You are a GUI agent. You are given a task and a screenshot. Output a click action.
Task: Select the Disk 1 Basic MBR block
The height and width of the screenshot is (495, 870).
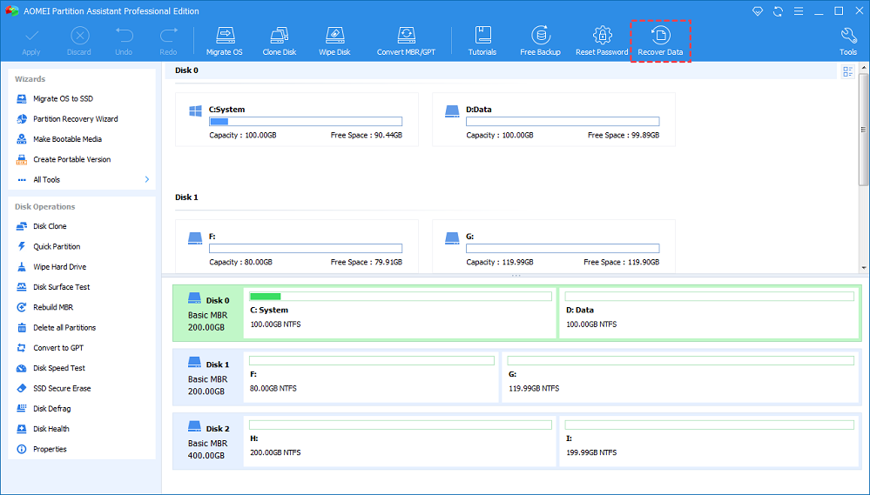click(x=207, y=378)
